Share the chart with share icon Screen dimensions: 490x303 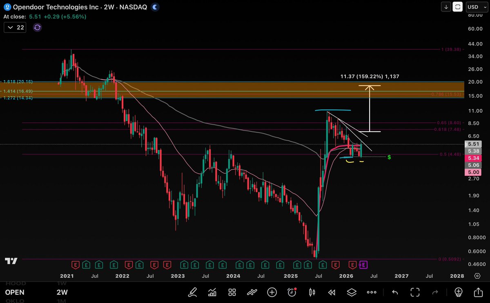(x=478, y=292)
